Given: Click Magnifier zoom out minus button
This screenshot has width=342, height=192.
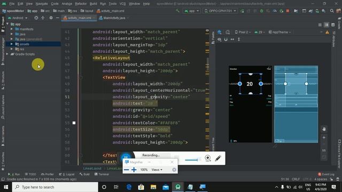Looking at the screenshot, I should pyautogui.click(x=126, y=170).
